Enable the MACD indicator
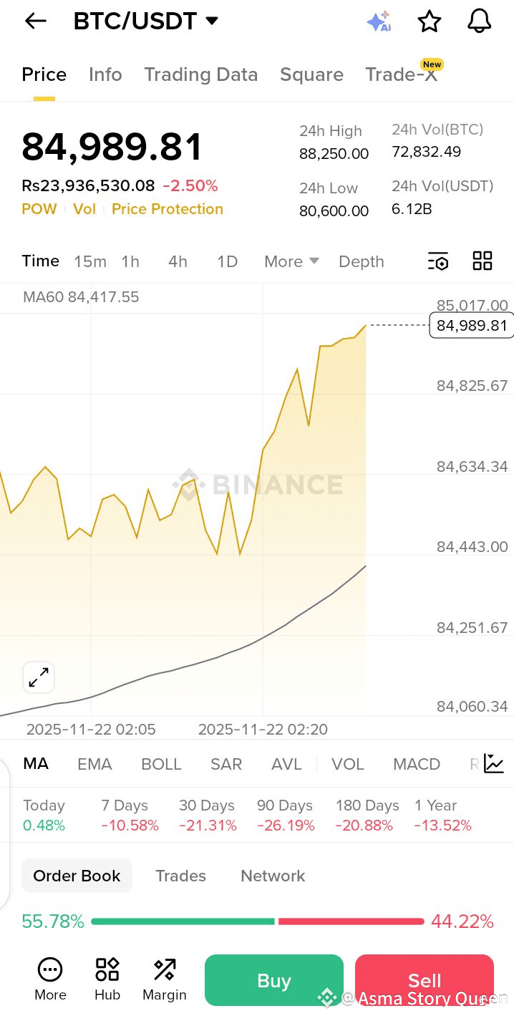Viewport: 514px width, 1016px height. coord(417,764)
